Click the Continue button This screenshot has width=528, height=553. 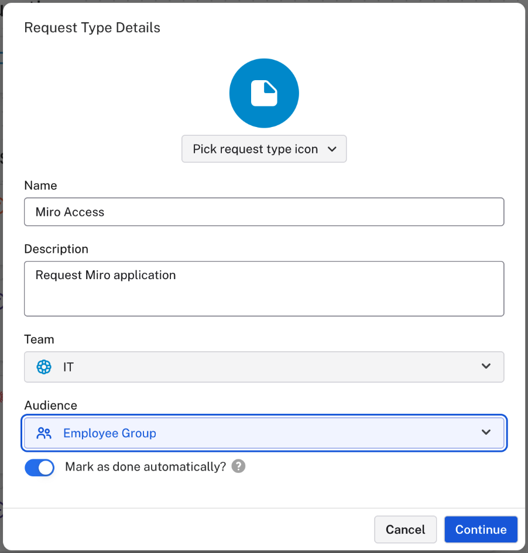coord(481,529)
